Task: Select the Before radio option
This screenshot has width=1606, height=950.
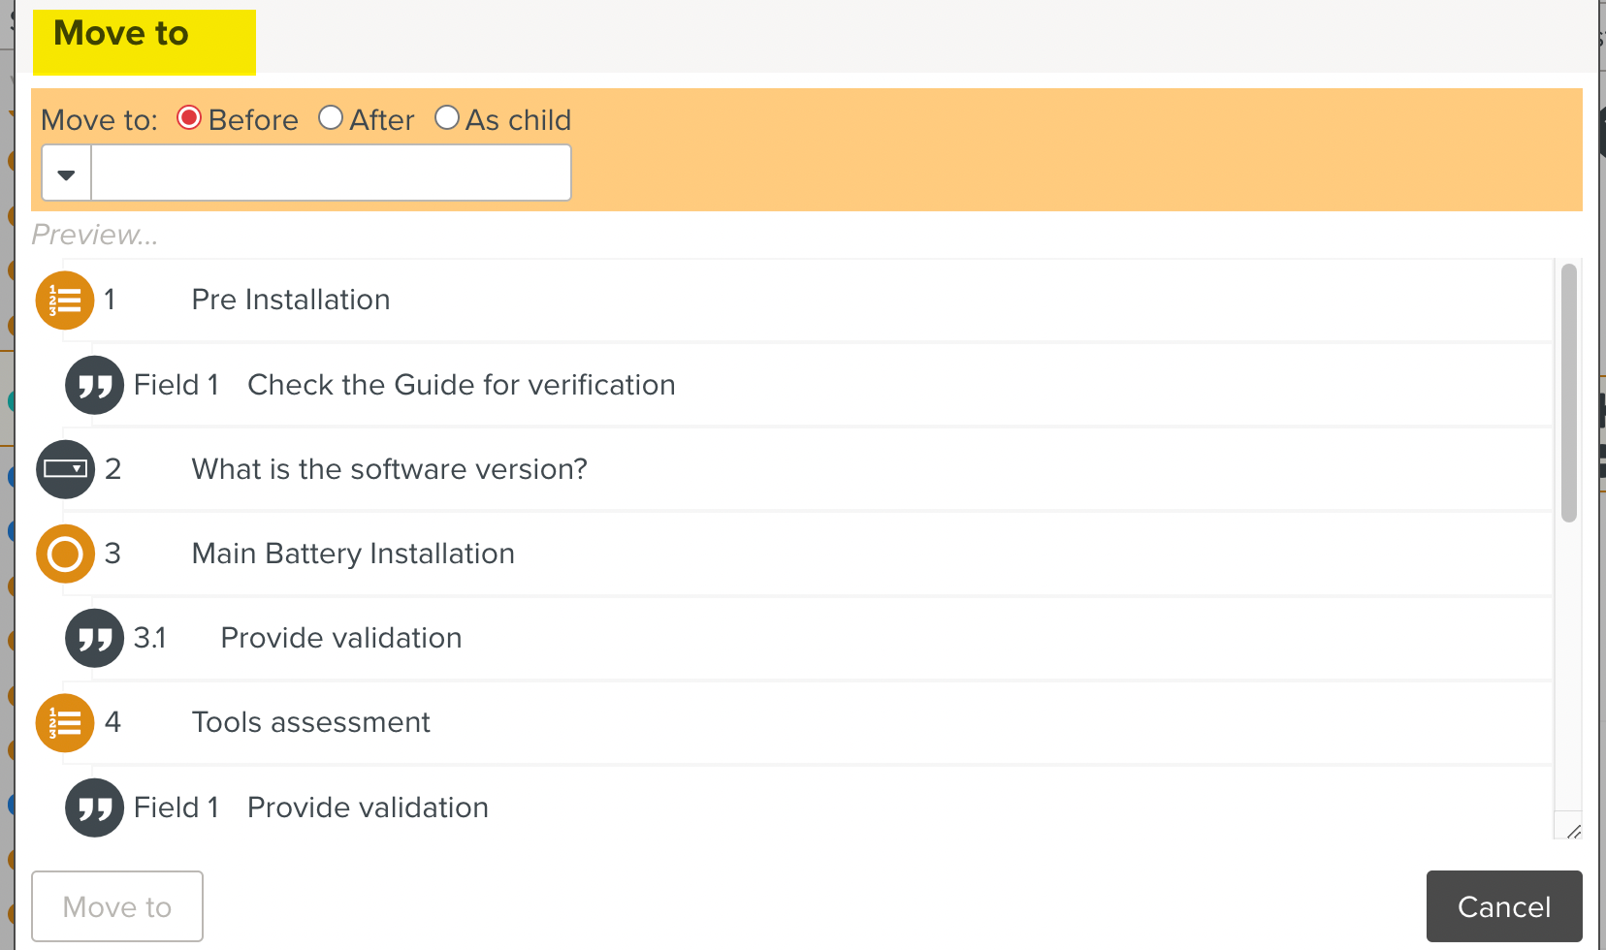Action: (x=189, y=118)
